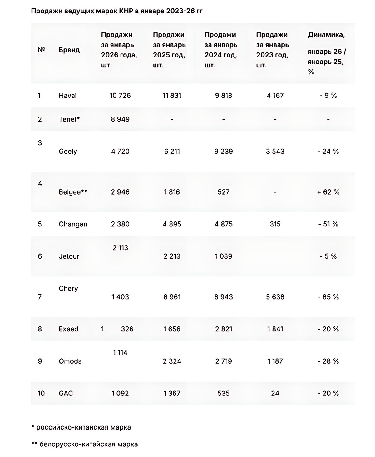Click the Бренд column header

tap(69, 50)
